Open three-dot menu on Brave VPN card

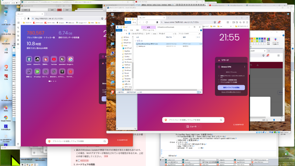coord(244,67)
